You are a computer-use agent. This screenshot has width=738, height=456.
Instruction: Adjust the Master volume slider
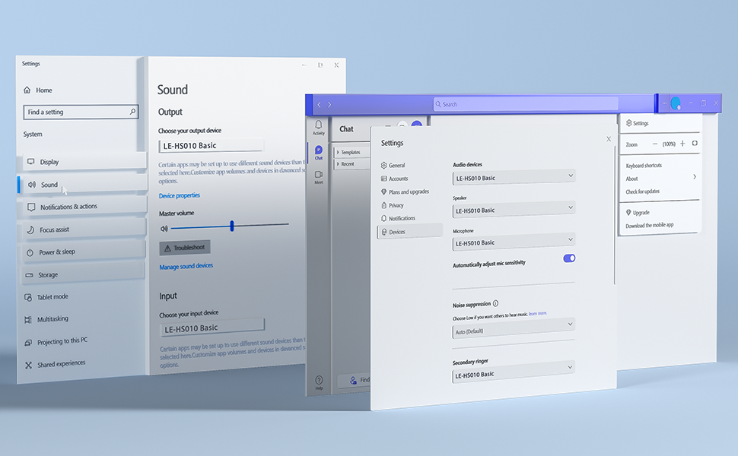(x=231, y=226)
